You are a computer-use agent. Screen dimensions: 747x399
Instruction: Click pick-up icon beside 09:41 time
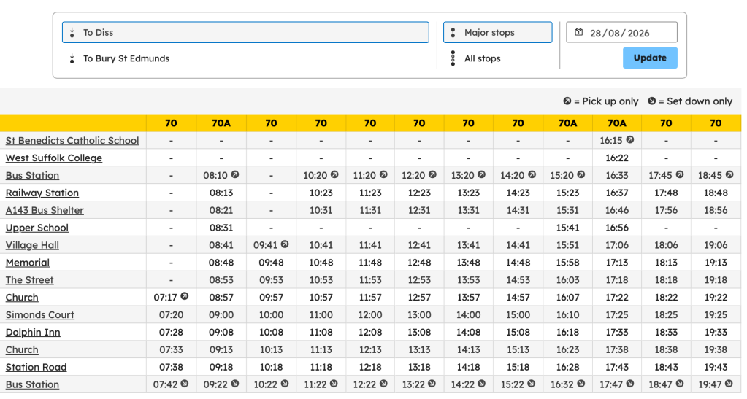[x=284, y=244]
